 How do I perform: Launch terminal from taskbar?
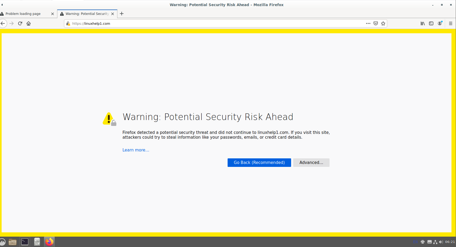pos(25,242)
